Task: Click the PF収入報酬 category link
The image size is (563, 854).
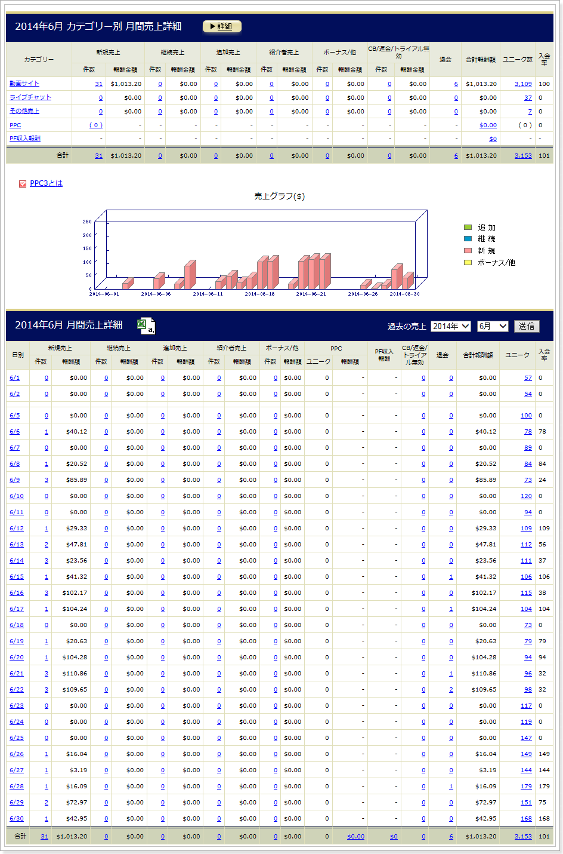Action: point(25,139)
